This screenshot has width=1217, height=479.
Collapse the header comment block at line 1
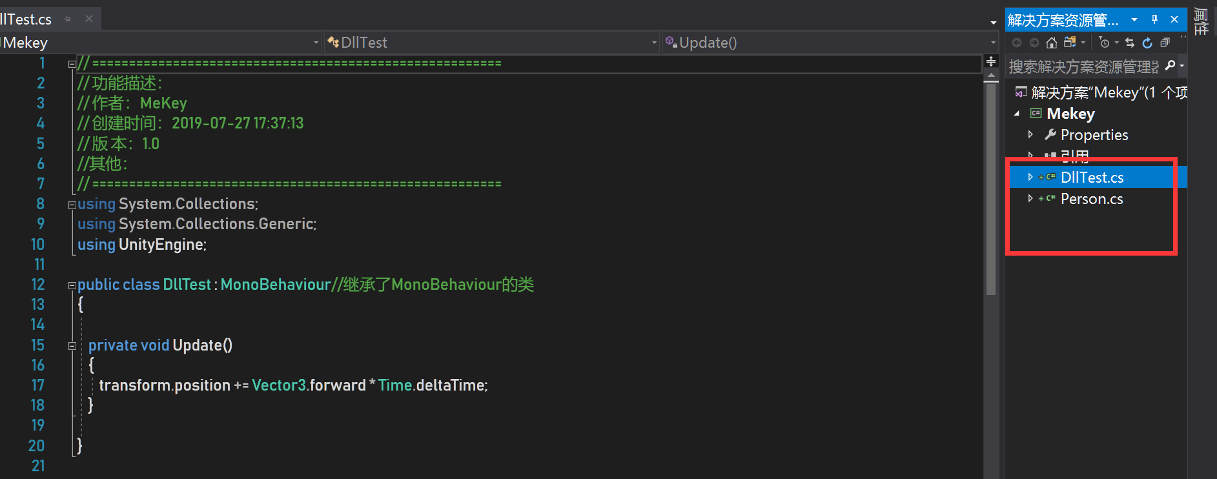click(72, 63)
